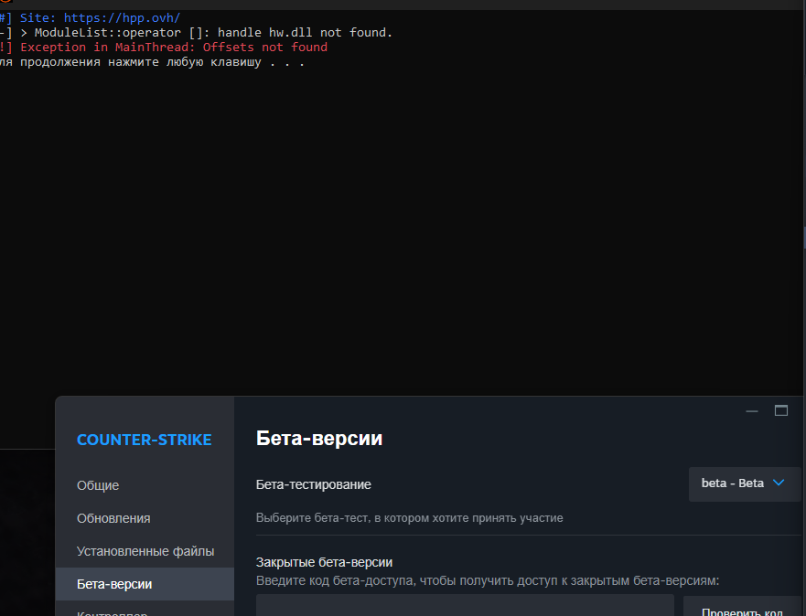Open the Контроллер sidebar item
Image resolution: width=806 pixels, height=616 pixels.
(x=112, y=612)
